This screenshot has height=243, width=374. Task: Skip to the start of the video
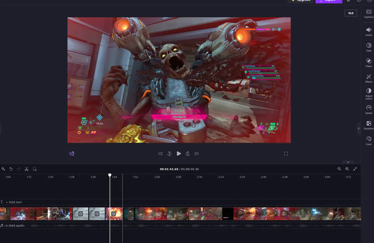(160, 154)
